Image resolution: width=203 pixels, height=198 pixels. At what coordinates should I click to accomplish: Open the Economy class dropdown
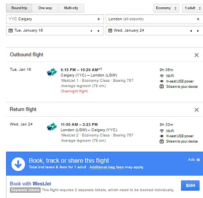pyautogui.click(x=166, y=8)
